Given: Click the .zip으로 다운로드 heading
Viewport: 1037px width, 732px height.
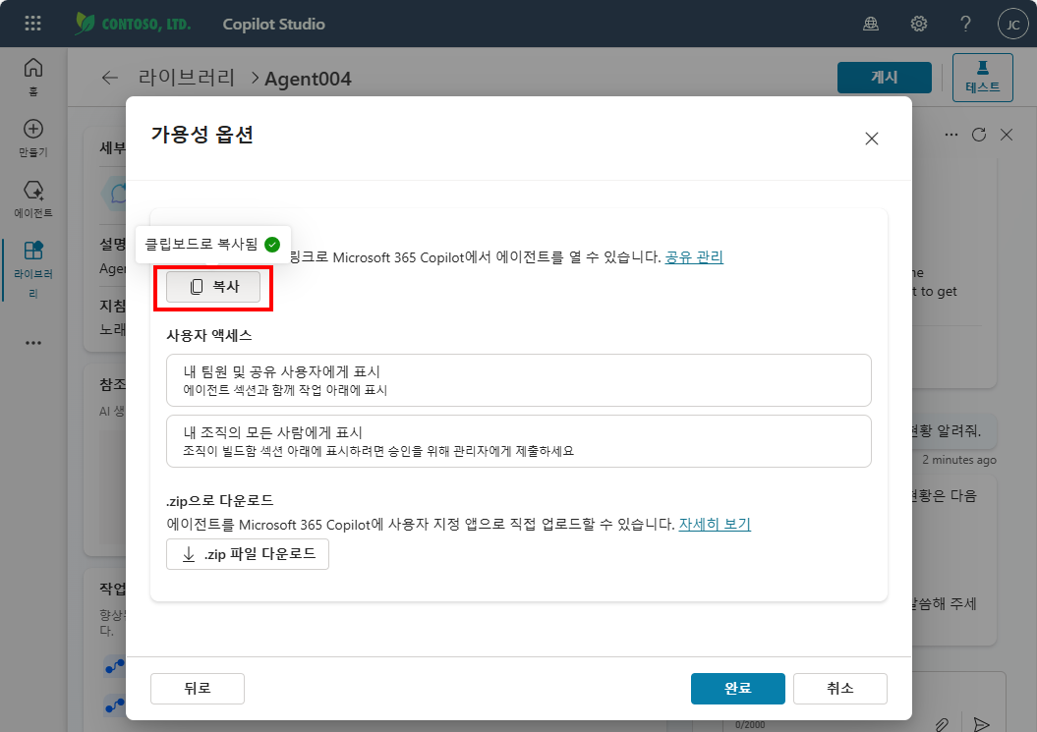Looking at the screenshot, I should [219, 500].
